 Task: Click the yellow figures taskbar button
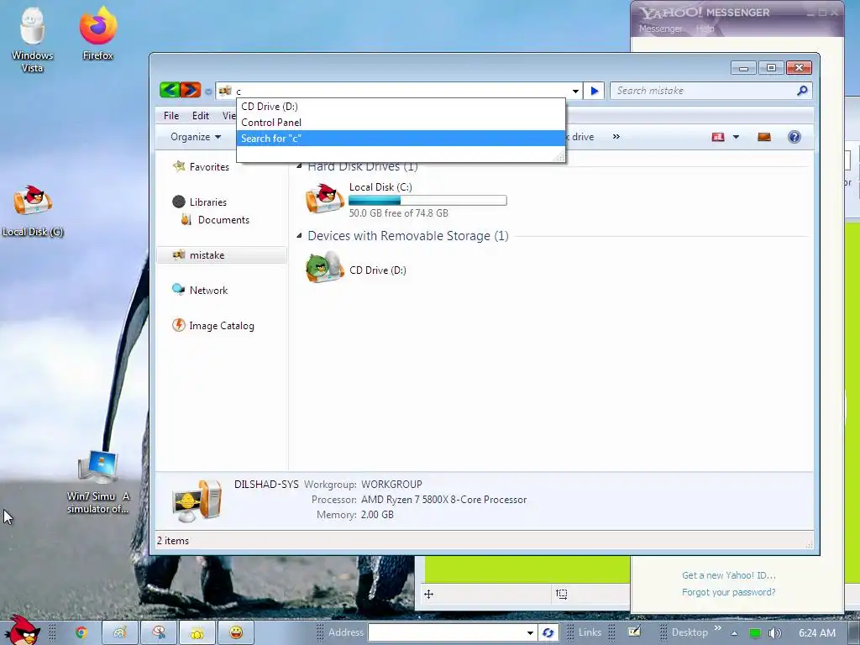tap(197, 633)
